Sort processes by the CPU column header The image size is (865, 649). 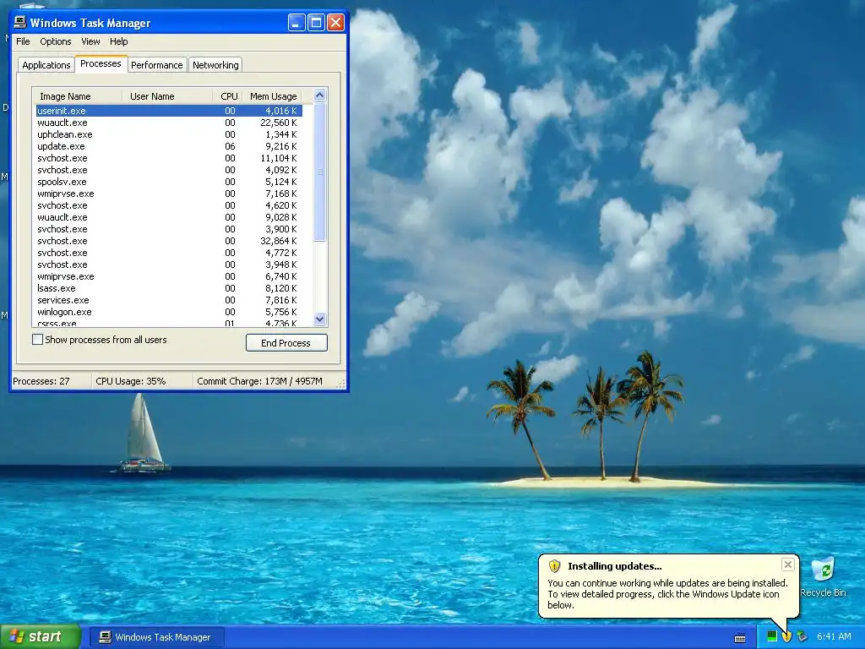point(226,96)
